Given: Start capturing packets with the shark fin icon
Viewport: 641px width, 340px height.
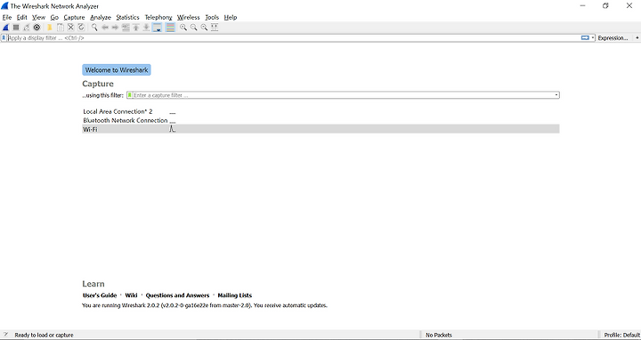Looking at the screenshot, I should [5, 28].
